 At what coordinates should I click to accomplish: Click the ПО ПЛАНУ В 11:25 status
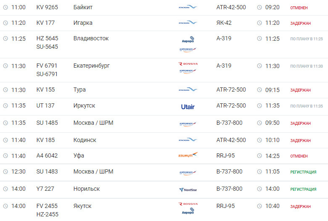click(307, 39)
